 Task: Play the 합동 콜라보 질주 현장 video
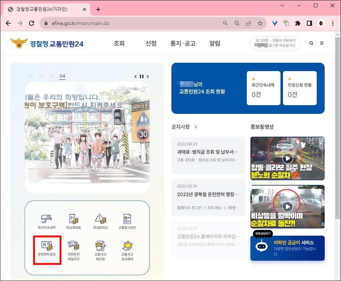tap(287, 158)
